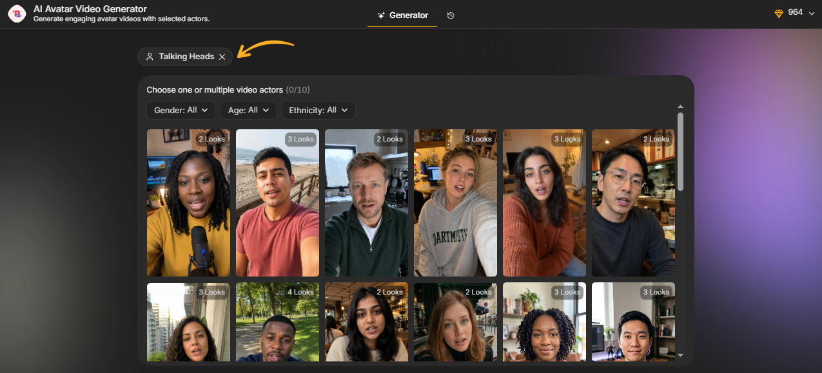This screenshot has width=822, height=373.
Task: Select the woman with curly hair by bookshelf
Action: click(544, 322)
